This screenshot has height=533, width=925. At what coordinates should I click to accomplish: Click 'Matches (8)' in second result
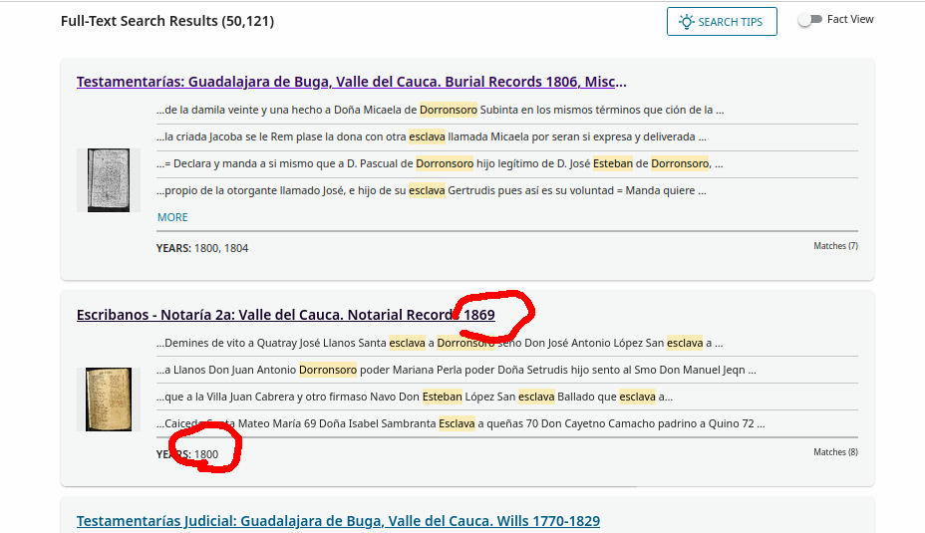click(835, 452)
